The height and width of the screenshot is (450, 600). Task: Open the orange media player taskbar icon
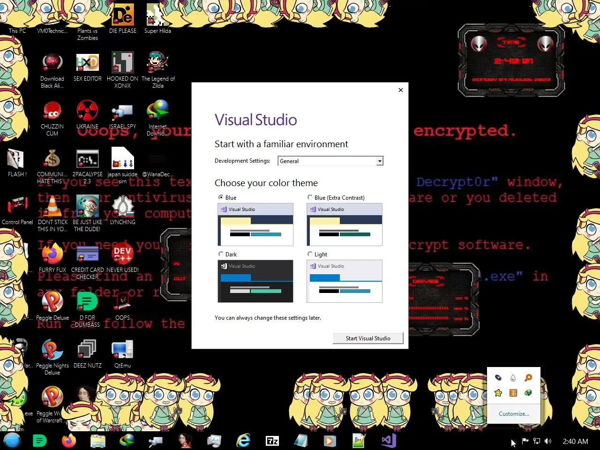tap(330, 441)
